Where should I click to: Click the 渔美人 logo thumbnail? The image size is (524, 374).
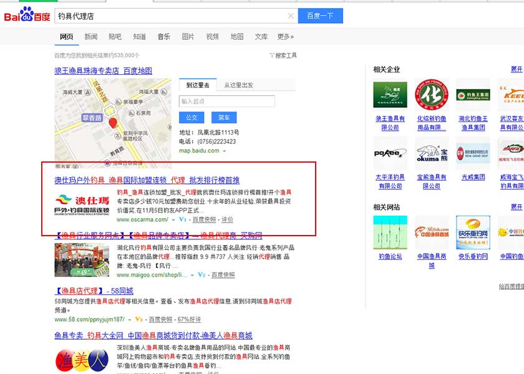[x=82, y=360]
